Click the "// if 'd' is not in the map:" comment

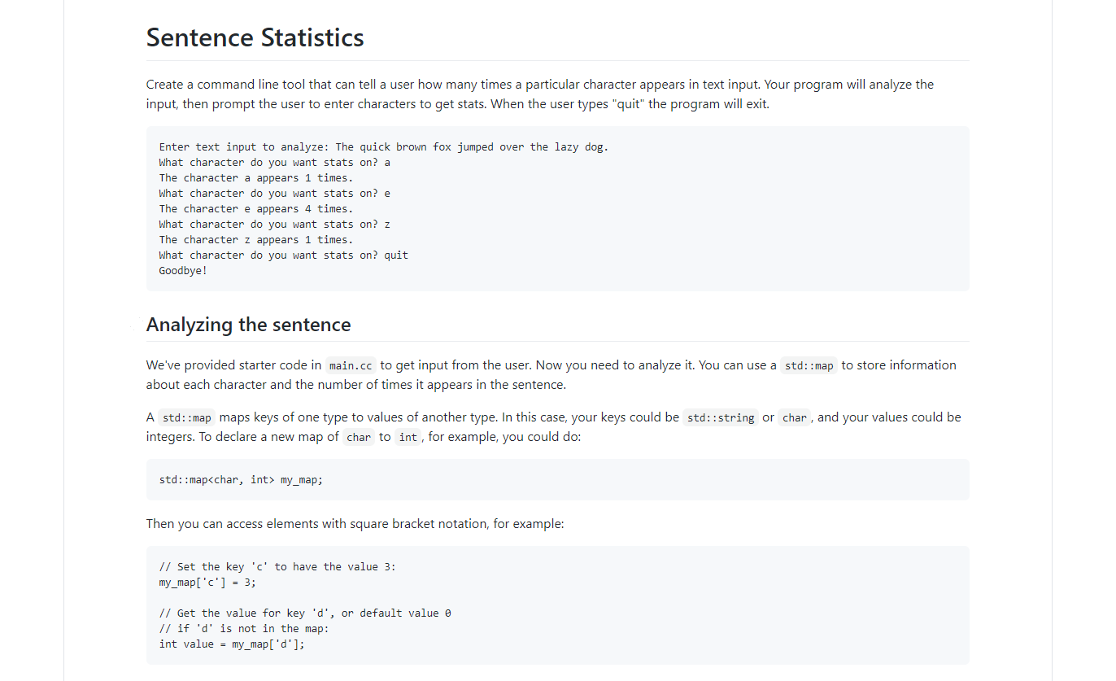pyautogui.click(x=243, y=629)
